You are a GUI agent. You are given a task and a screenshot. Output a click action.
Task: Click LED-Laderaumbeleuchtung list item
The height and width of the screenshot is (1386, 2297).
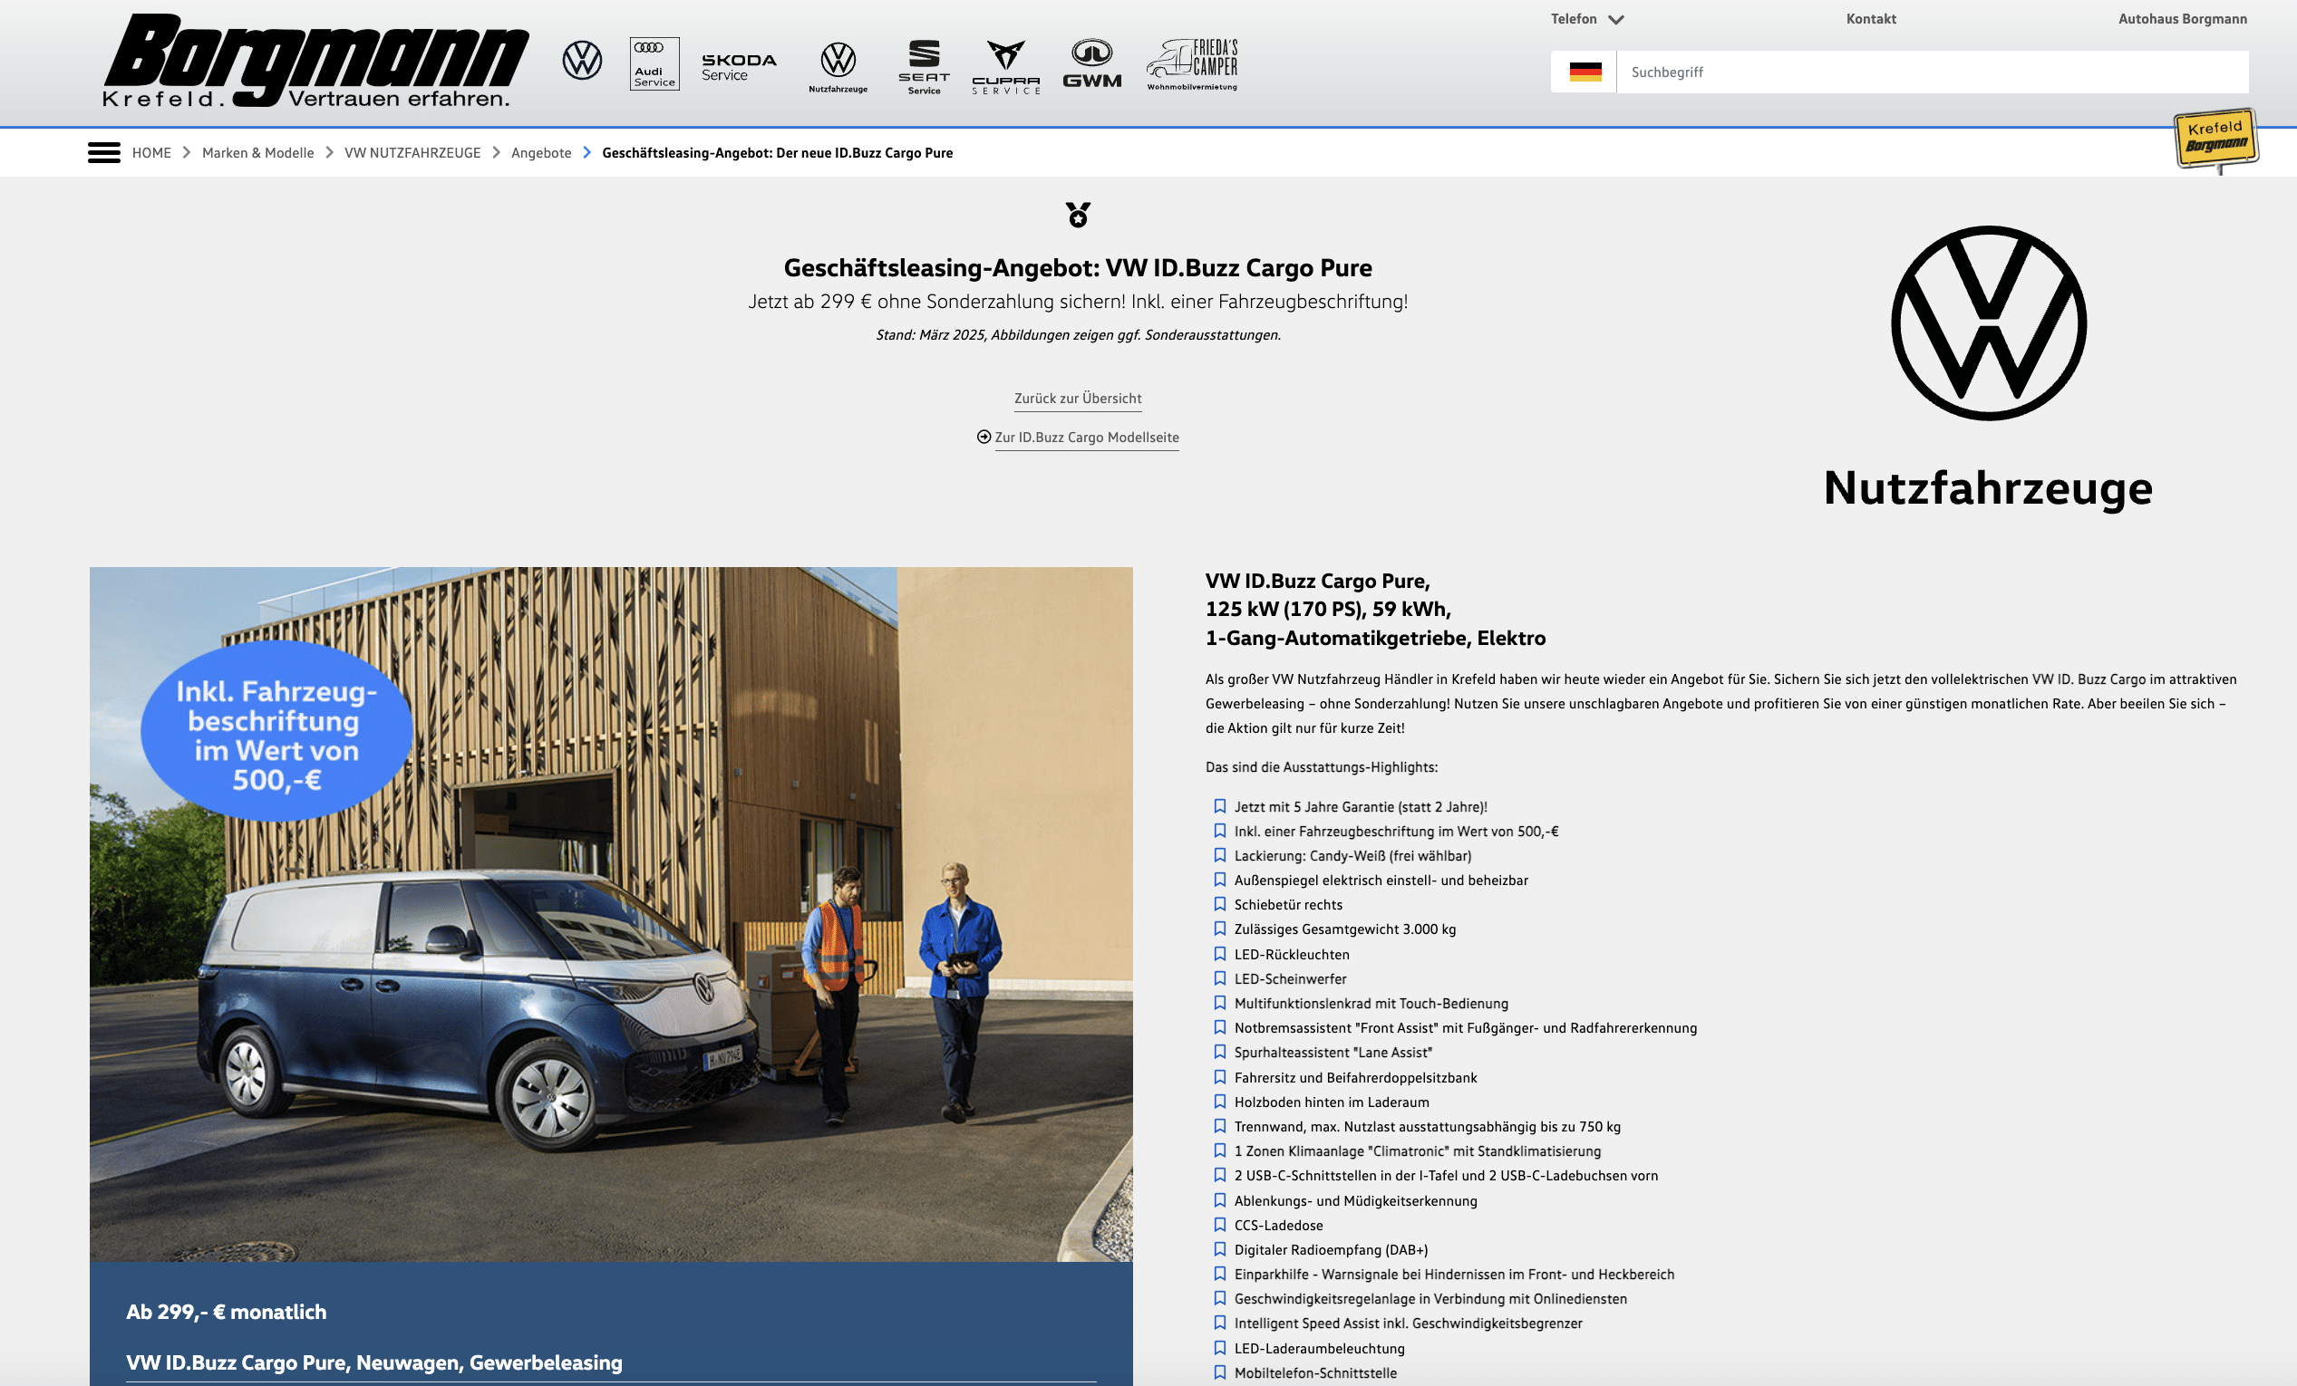(x=1318, y=1349)
